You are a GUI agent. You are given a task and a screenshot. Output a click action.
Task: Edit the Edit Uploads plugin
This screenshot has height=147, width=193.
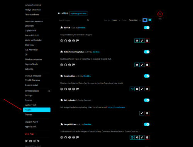[x=142, y=113]
